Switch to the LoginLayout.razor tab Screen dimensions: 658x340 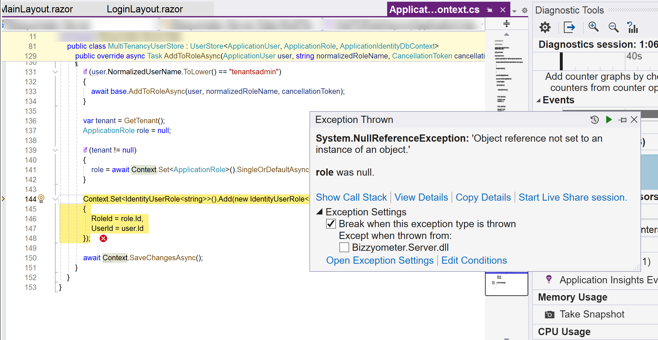[145, 9]
